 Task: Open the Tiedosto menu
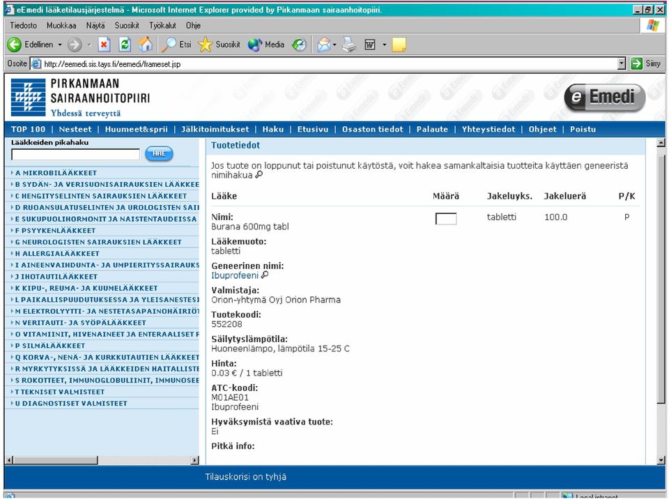24,26
